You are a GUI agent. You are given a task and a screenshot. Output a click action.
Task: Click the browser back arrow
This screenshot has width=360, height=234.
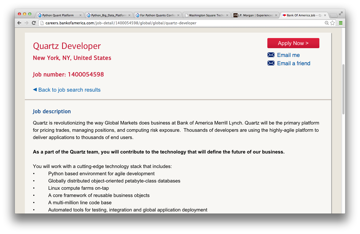click(19, 23)
